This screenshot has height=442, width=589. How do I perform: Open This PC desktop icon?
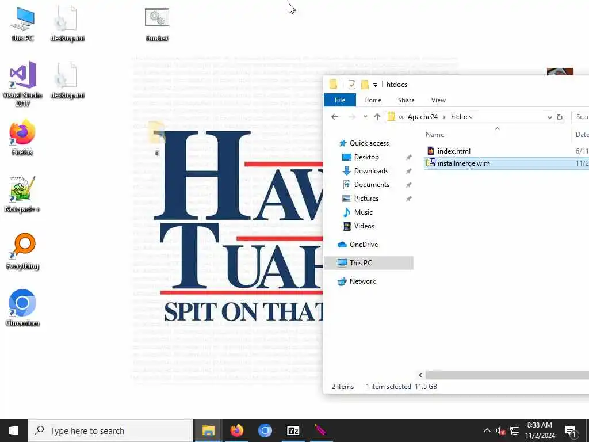click(22, 23)
